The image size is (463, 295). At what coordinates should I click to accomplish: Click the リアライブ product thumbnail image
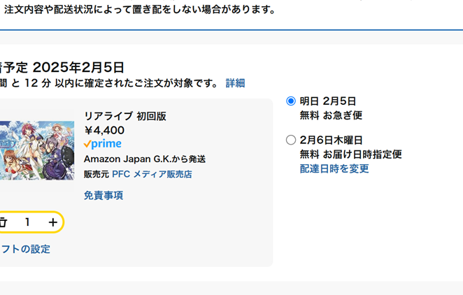(36, 150)
